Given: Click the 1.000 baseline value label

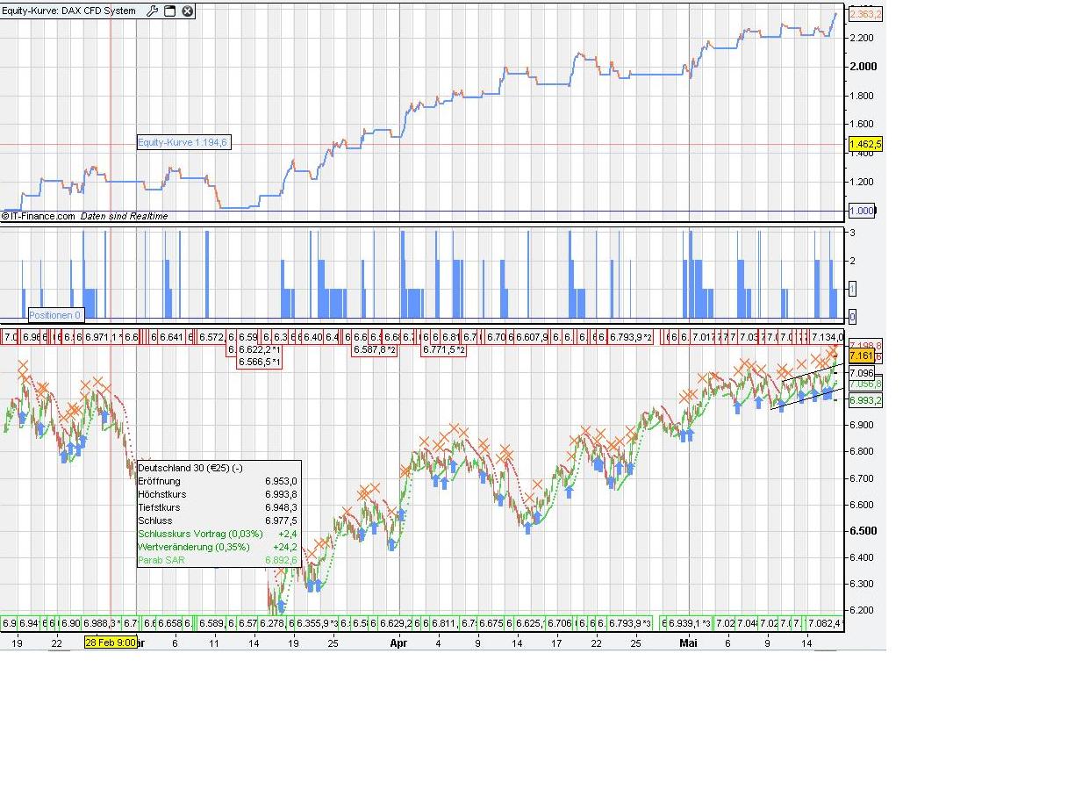Looking at the screenshot, I should [862, 211].
